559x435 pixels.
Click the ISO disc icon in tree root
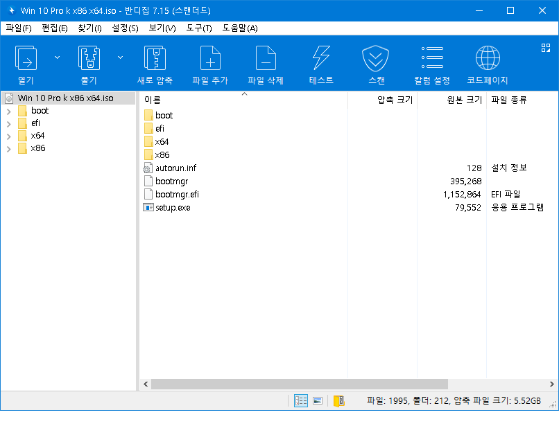(x=9, y=98)
